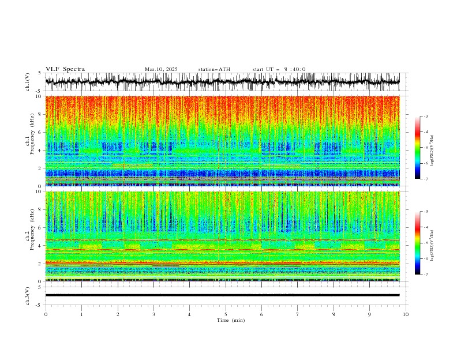This screenshot has width=457, height=353.
Task: Click time axis tick label '4'
Action: tap(189, 314)
